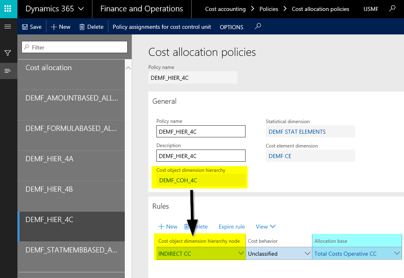Open the View menu in Rules

coord(265,227)
